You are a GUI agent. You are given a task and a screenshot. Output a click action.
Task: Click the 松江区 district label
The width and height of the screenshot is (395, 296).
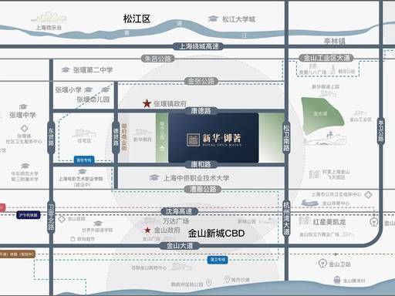(137, 18)
